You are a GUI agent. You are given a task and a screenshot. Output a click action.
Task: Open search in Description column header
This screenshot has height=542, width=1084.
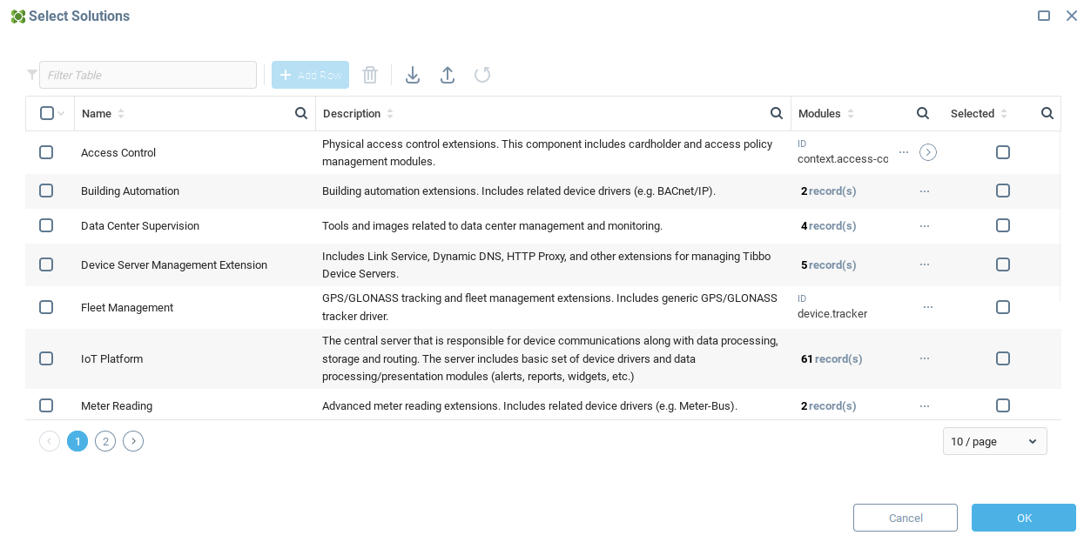coord(777,113)
